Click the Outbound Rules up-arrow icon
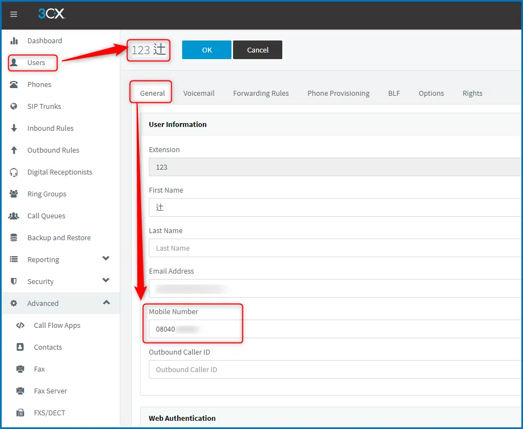 click(14, 150)
